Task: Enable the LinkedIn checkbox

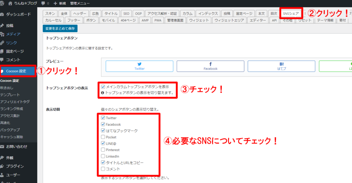Action: 103,156
